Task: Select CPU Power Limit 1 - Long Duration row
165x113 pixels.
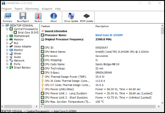Action: point(101,94)
